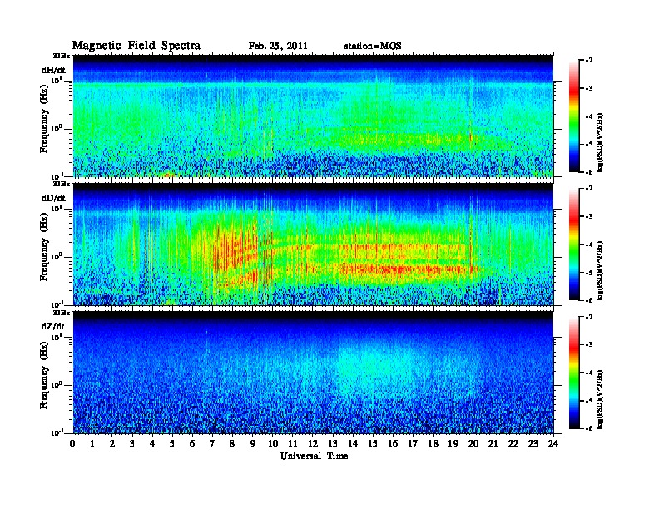Click hour "2" on the time axis
The image size is (659, 509).
112,443
